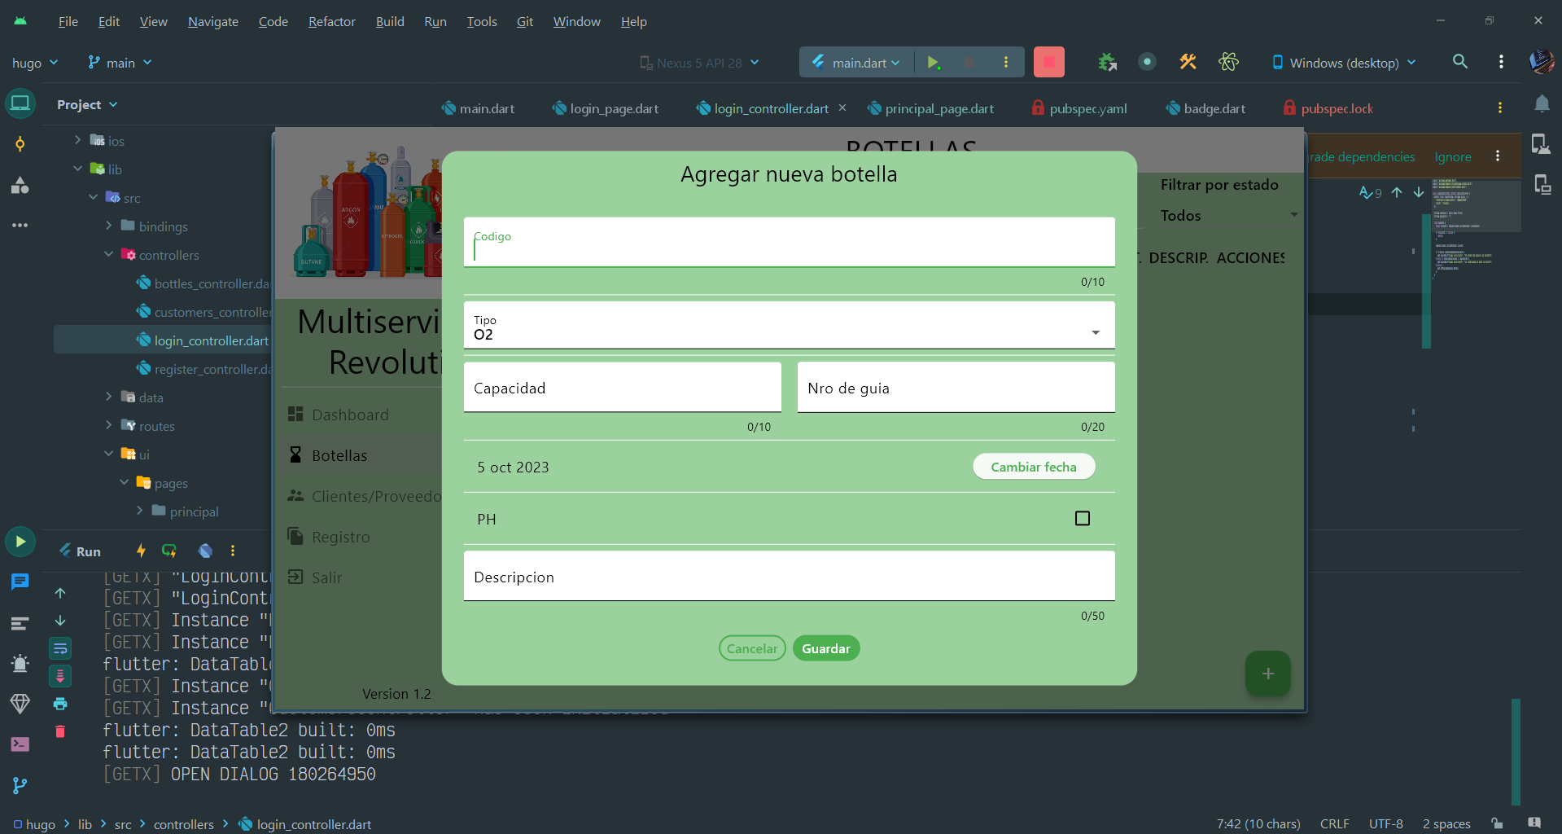
Task: Open the Search Everywhere magnifier icon
Action: (x=1460, y=62)
